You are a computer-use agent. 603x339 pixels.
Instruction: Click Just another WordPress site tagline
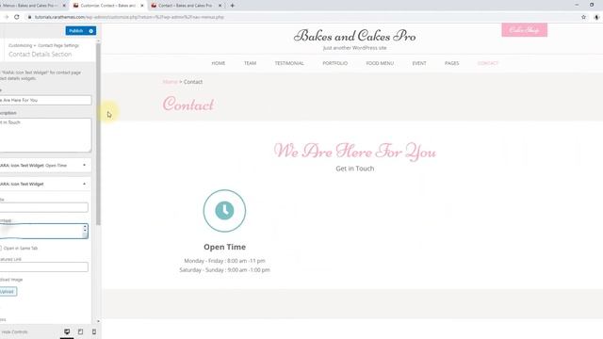coord(354,48)
